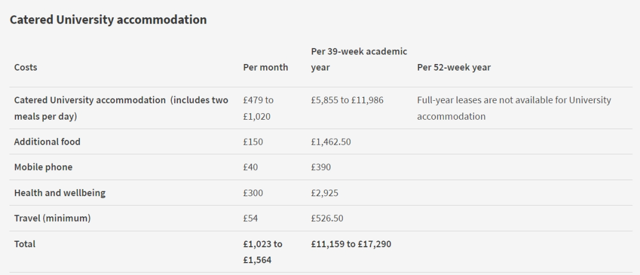The height and width of the screenshot is (275, 640).
Task: Click the Costs column header
Action: point(25,68)
